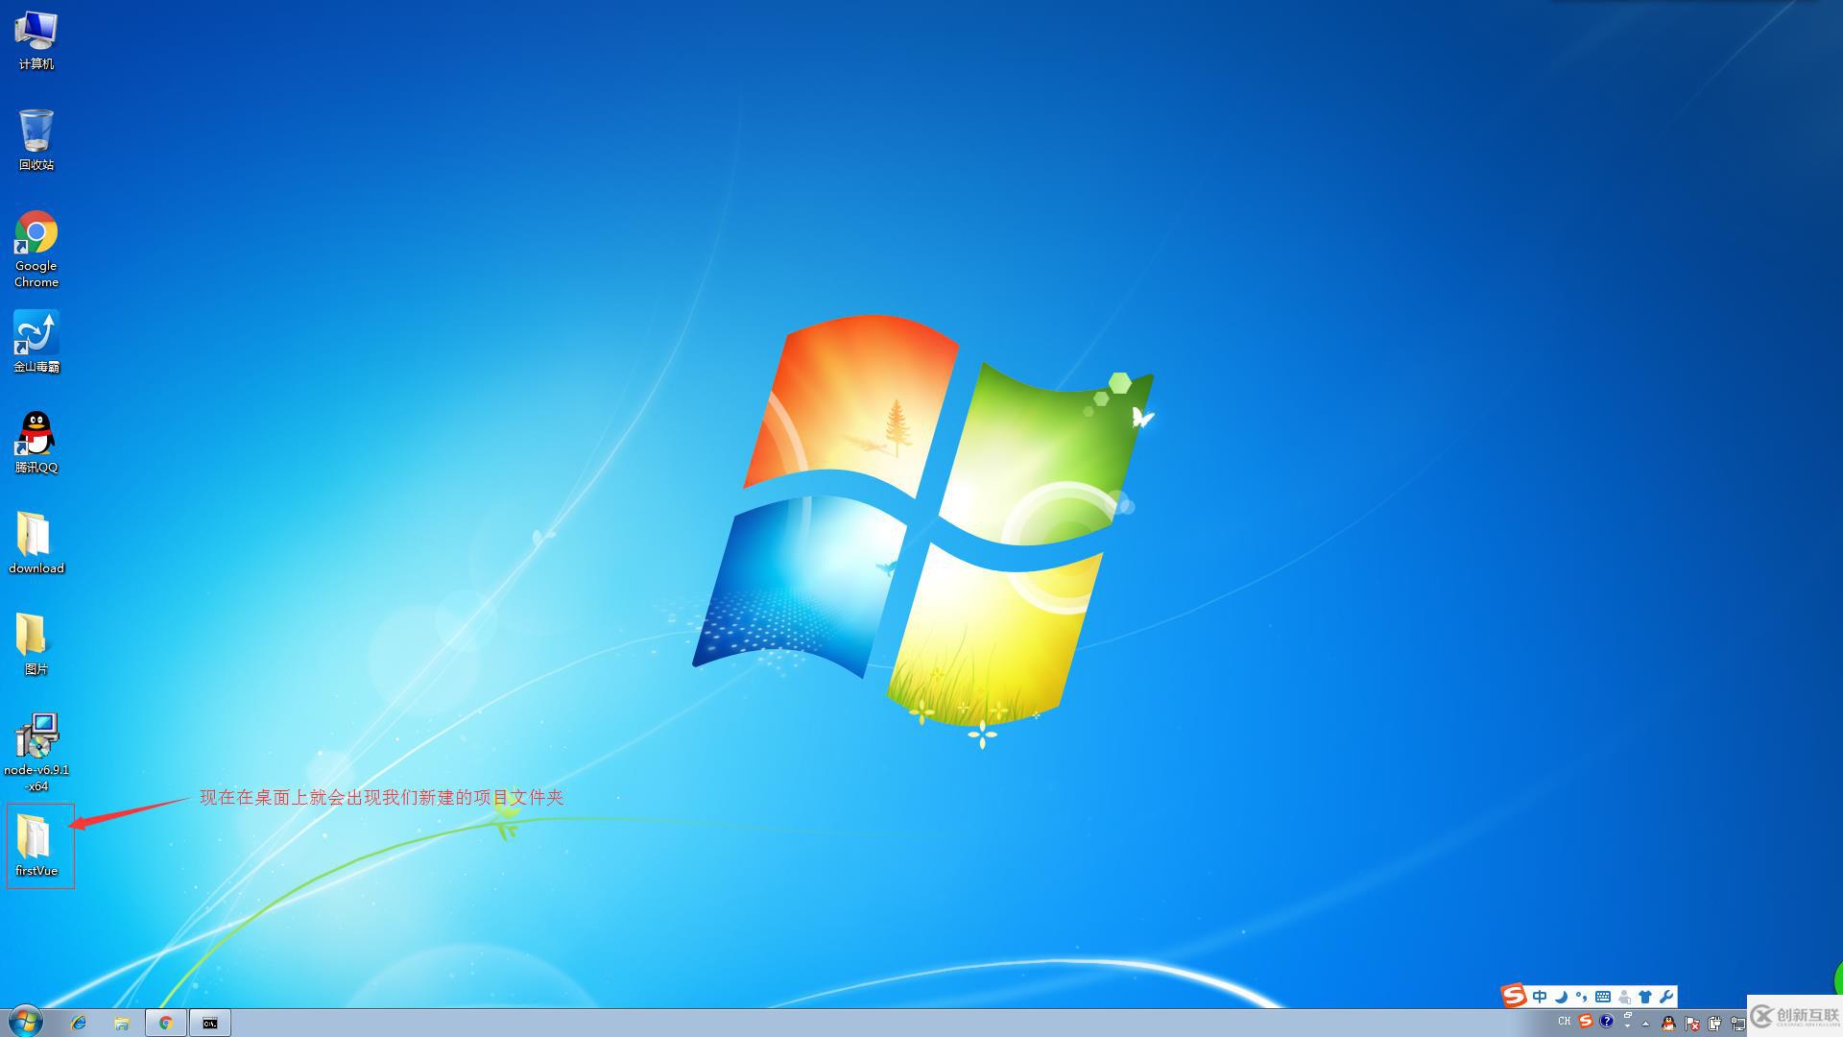Select the 回收站 recycle bin icon
1843x1037 pixels.
click(36, 138)
